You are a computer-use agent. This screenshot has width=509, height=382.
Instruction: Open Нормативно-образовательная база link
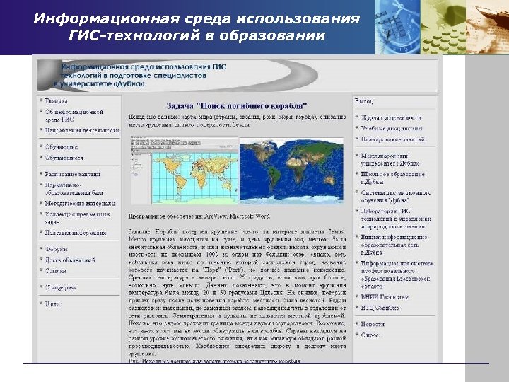click(x=74, y=189)
